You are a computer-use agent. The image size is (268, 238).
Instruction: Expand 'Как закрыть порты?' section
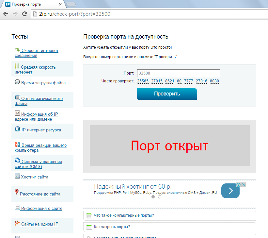pos(112,227)
